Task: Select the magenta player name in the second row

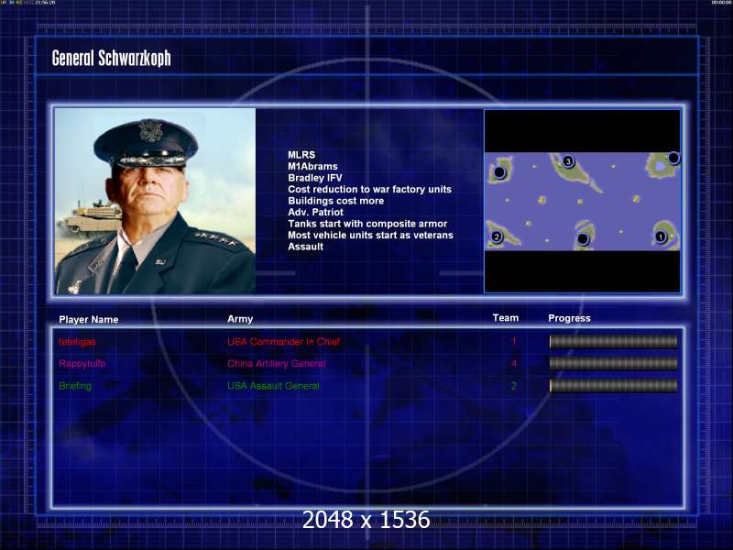Action: click(x=82, y=363)
